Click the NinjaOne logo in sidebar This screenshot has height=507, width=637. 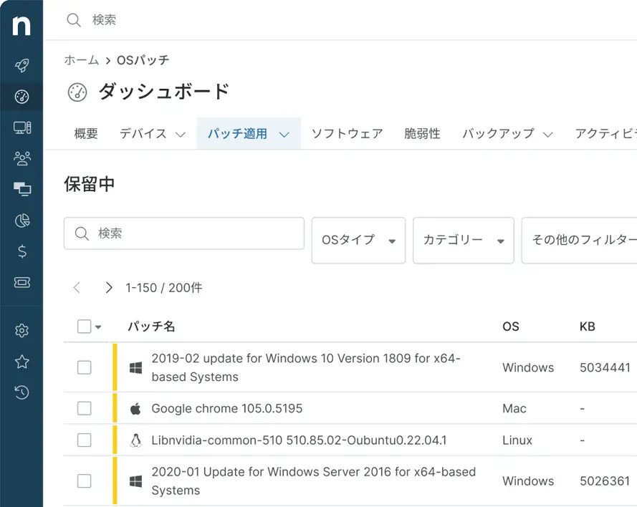pyautogui.click(x=21, y=26)
